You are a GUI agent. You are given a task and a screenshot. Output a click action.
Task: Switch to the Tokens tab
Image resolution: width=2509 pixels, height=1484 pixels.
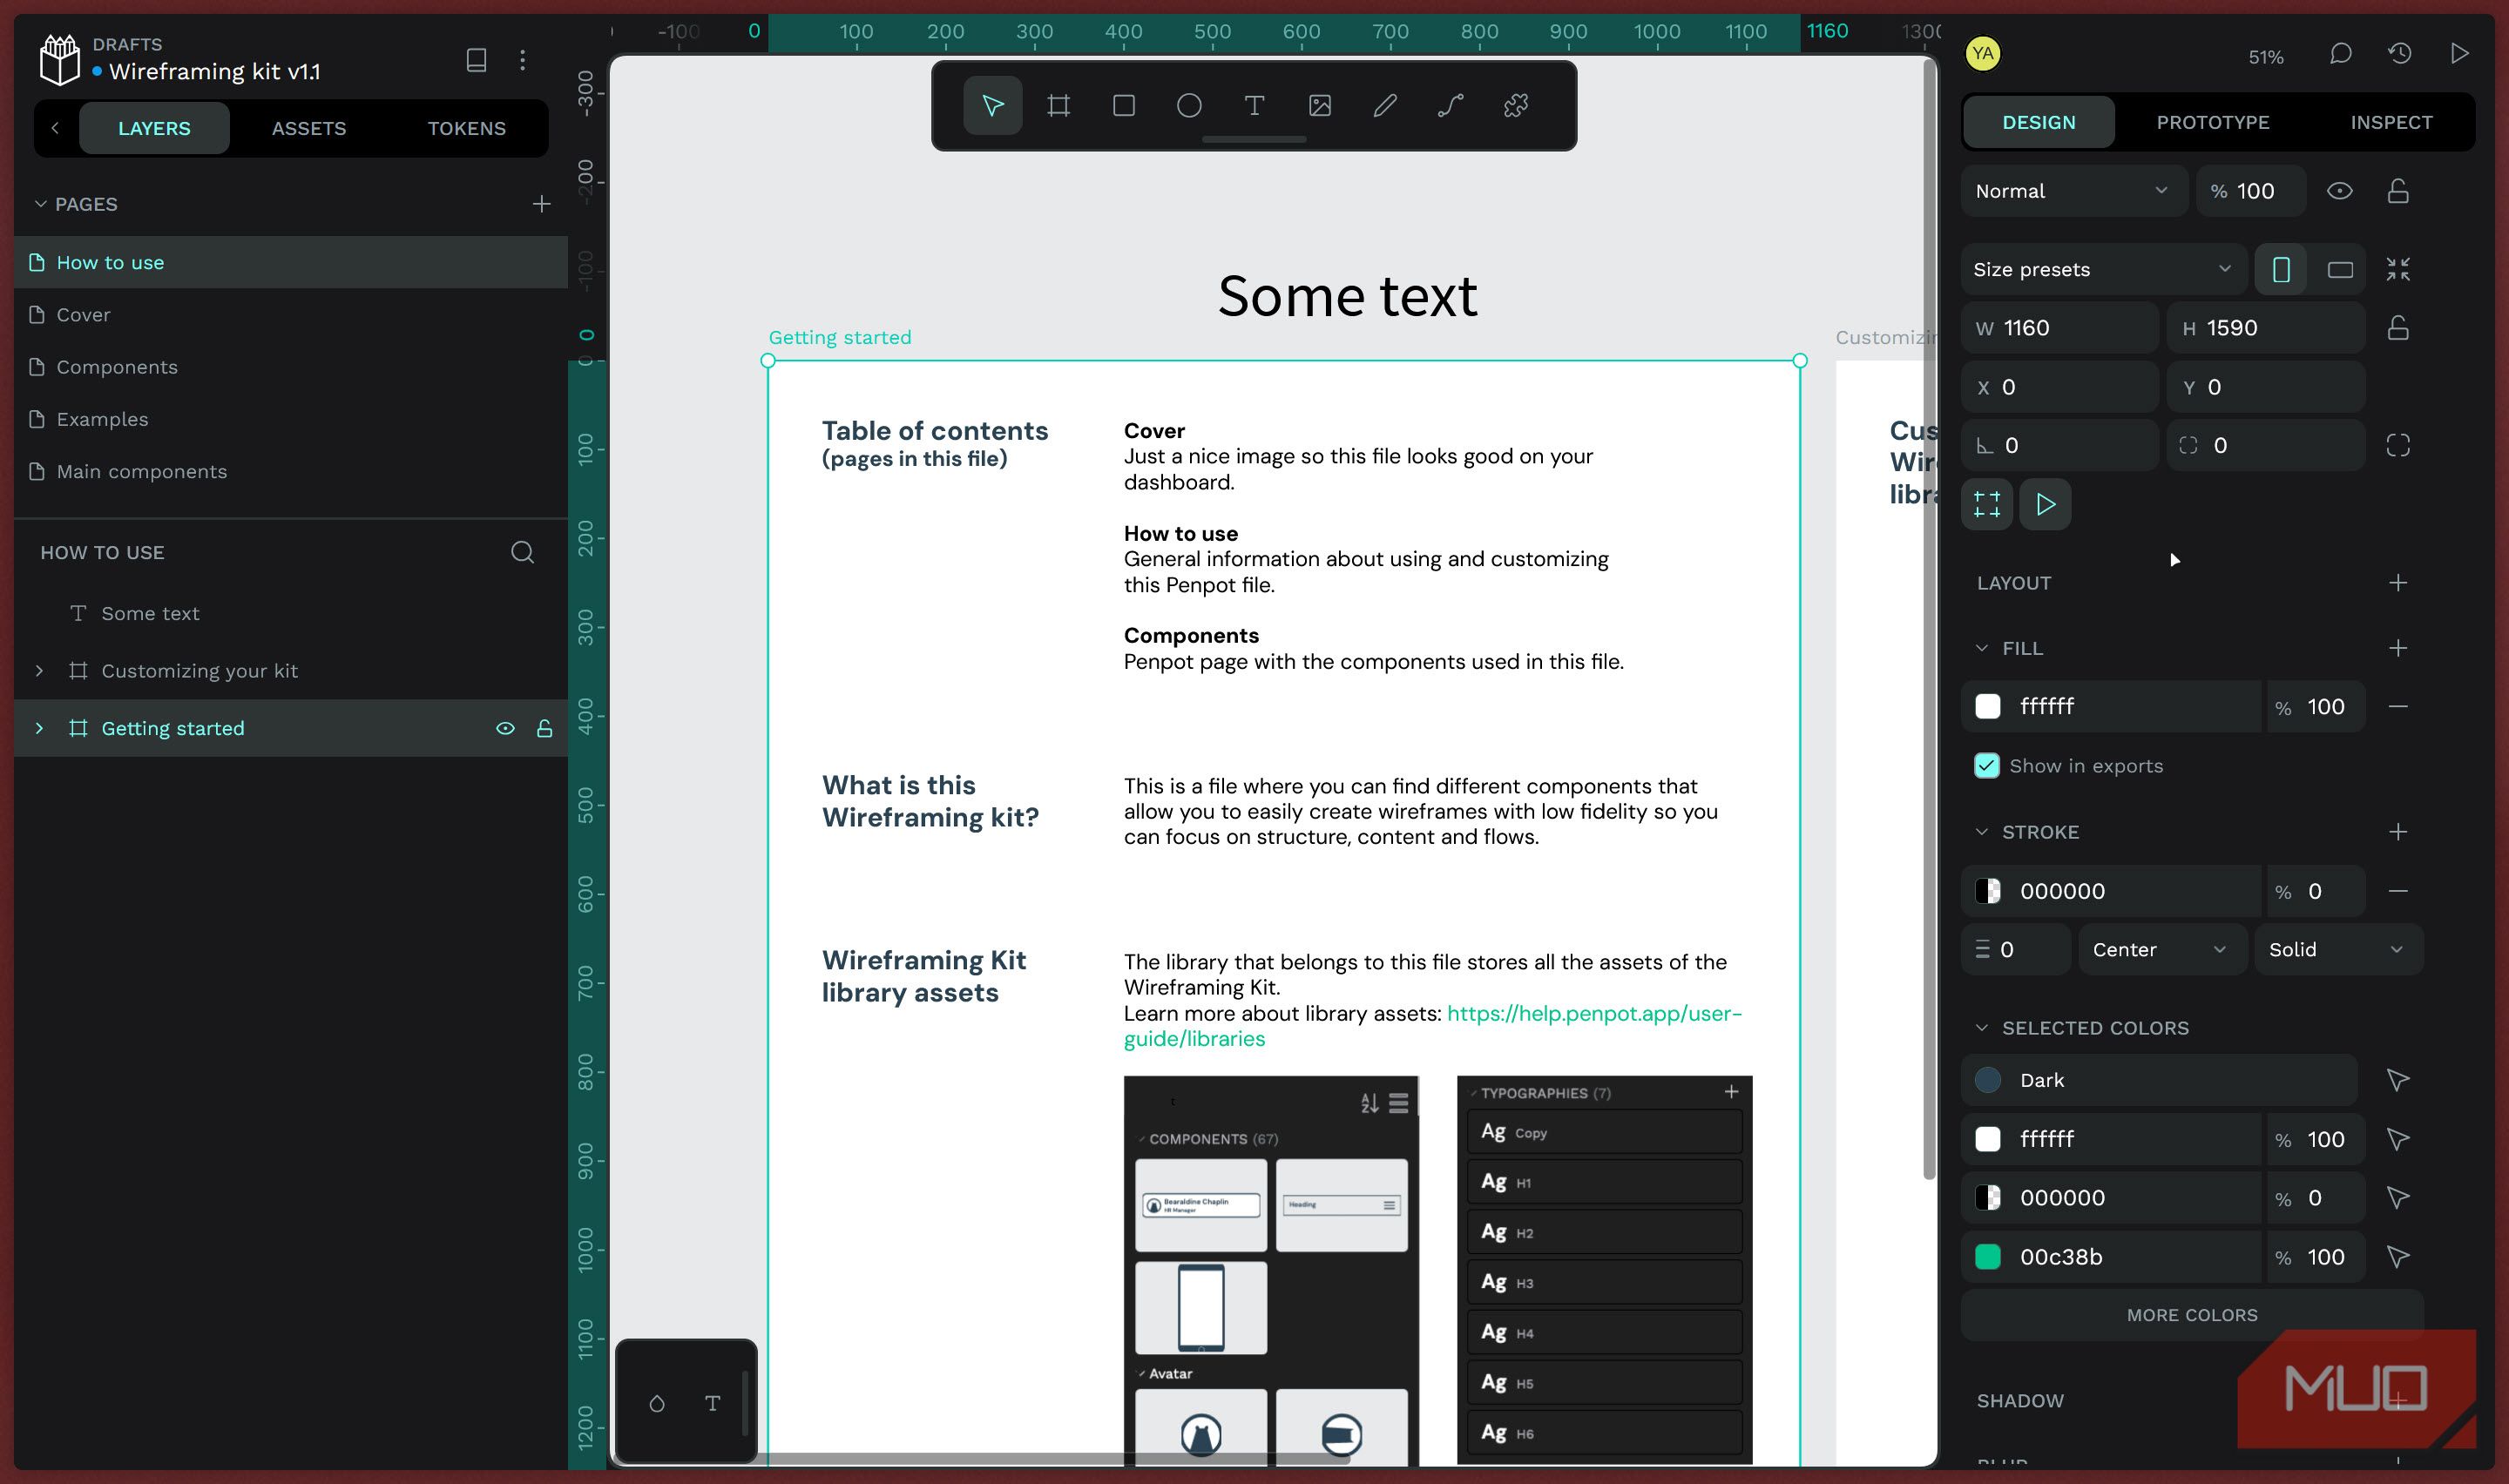coord(467,128)
